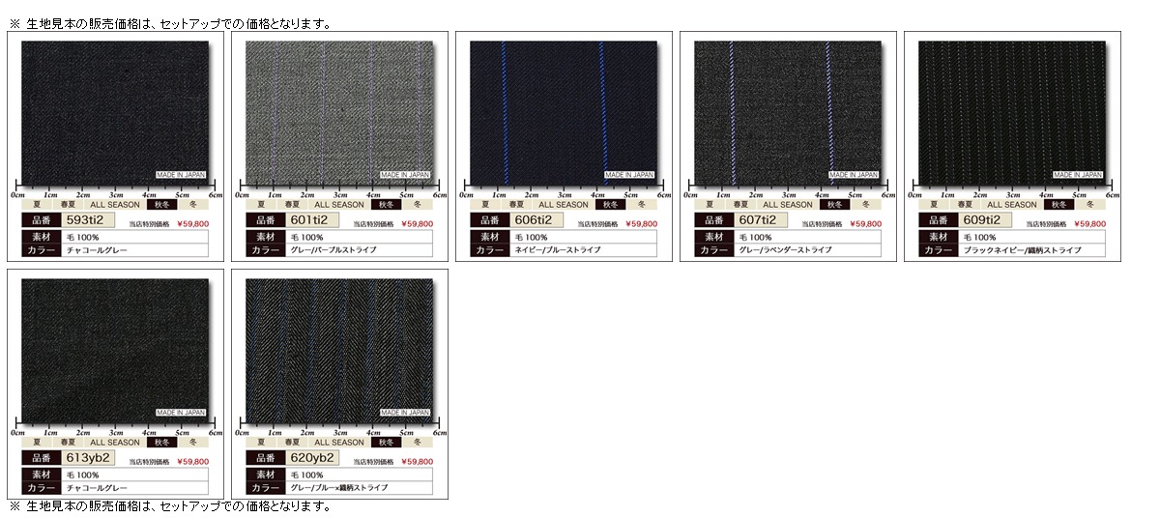Click the ¥59,800 price under fabric 609ti2
Screen dimensions: 1160x518
coord(1089,224)
